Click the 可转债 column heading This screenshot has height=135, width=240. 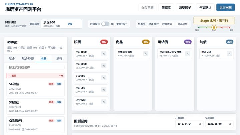[x=163, y=42]
